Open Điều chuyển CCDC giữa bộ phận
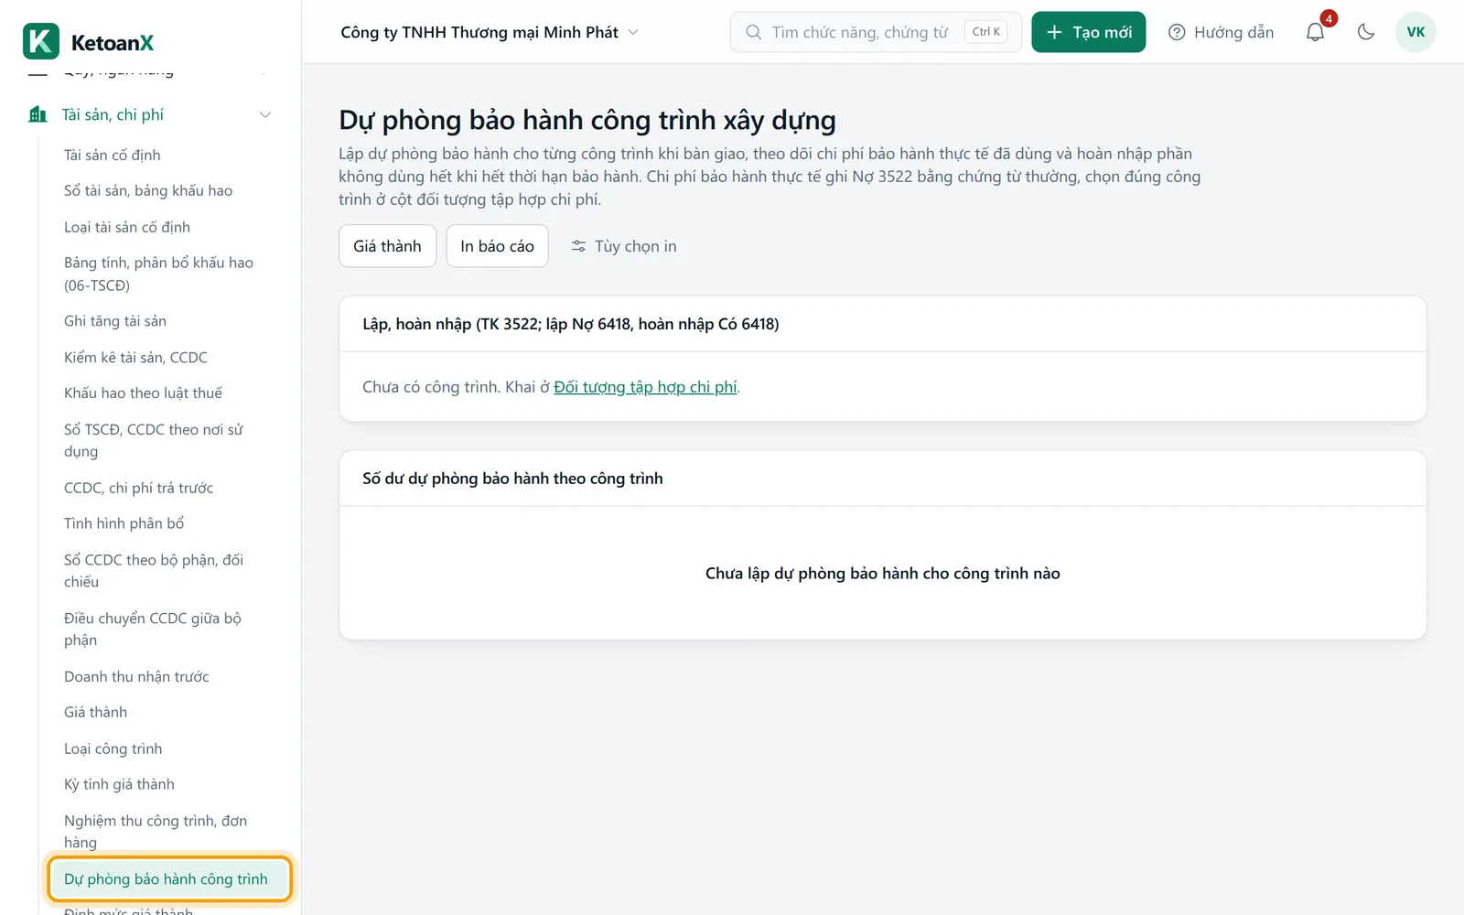The image size is (1464, 915). (153, 630)
